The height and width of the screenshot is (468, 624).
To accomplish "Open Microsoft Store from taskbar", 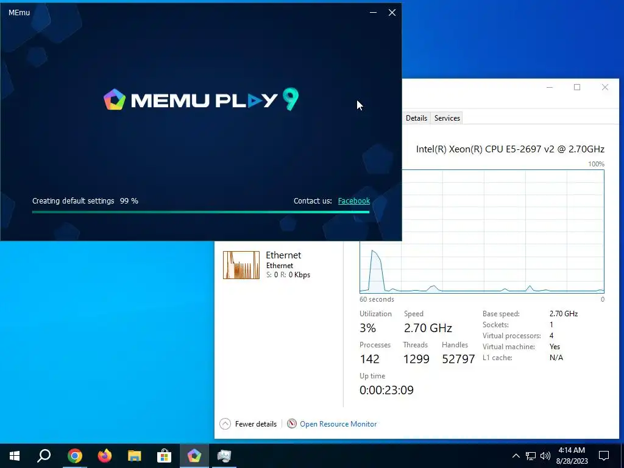I will point(164,456).
